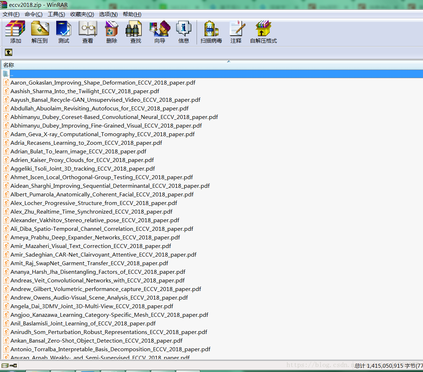423x372 pixels.
Task: Select Aidean_Sharghi_Improving_Sequential_Determinantal file
Action: (x=110, y=186)
